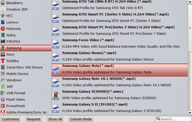Click the PowerPoint category icon
Image resolution: width=192 pixels, height=122 pixels.
pyautogui.click(x=3, y=106)
